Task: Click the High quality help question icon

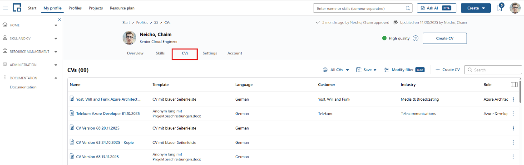Action: coord(415,39)
